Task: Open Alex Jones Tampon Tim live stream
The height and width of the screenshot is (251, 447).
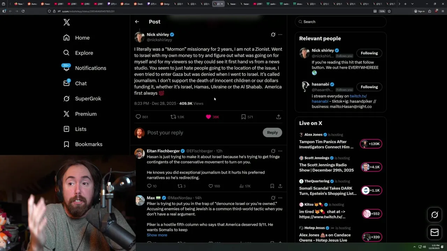Action: click(327, 144)
